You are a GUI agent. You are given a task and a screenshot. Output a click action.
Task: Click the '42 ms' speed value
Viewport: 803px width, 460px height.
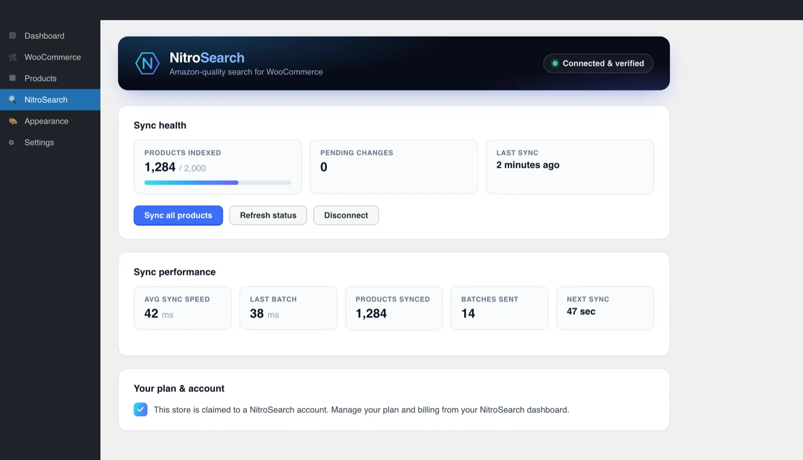[159, 314]
